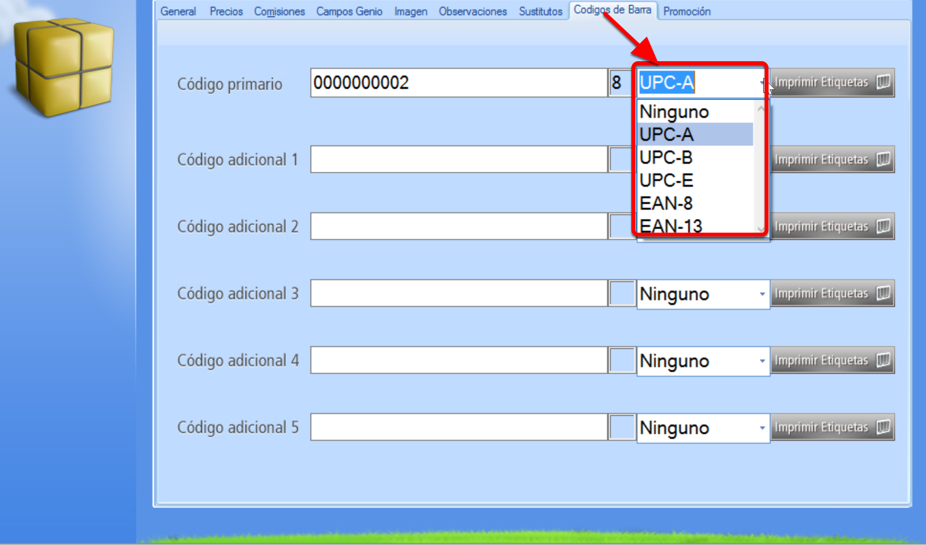This screenshot has height=545, width=926.
Task: Click Imprimir Etiquetas for Código adicional 4
Action: coord(833,360)
